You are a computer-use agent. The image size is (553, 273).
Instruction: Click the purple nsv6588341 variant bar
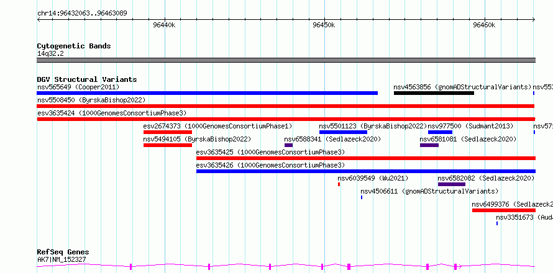tap(288, 145)
